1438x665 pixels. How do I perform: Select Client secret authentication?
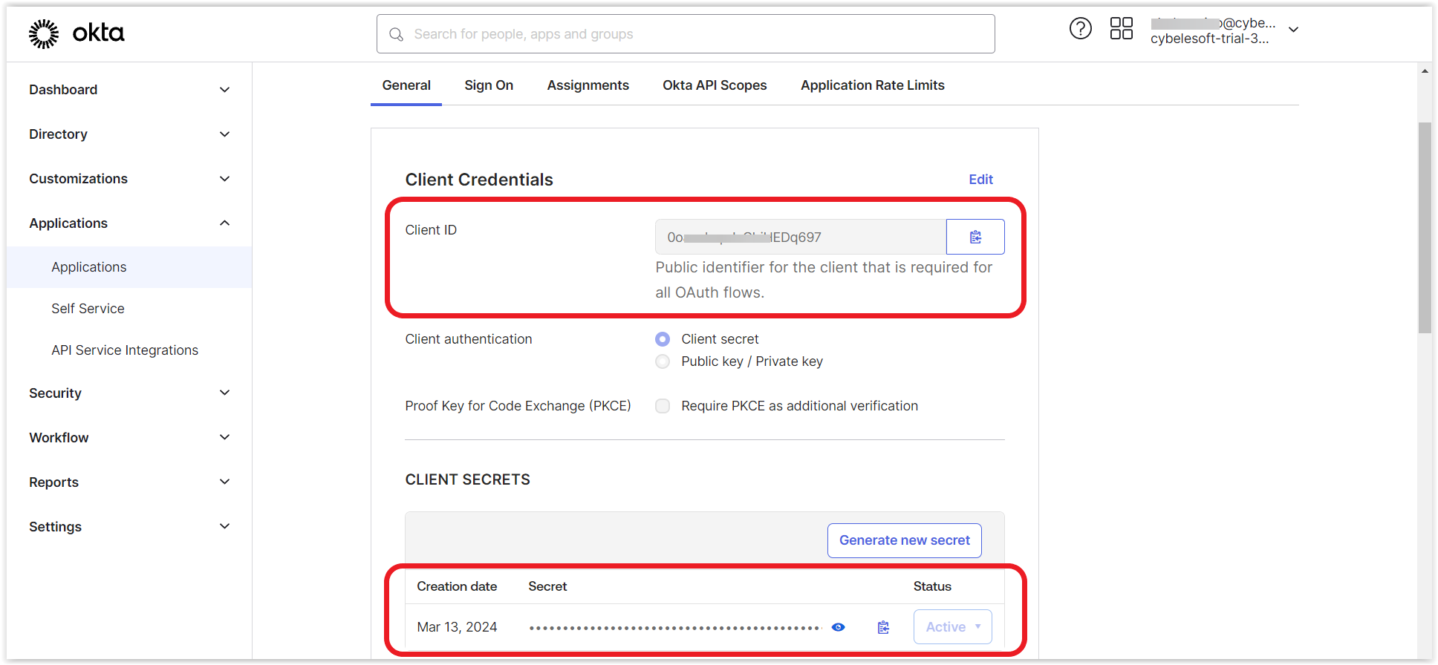[x=663, y=339]
